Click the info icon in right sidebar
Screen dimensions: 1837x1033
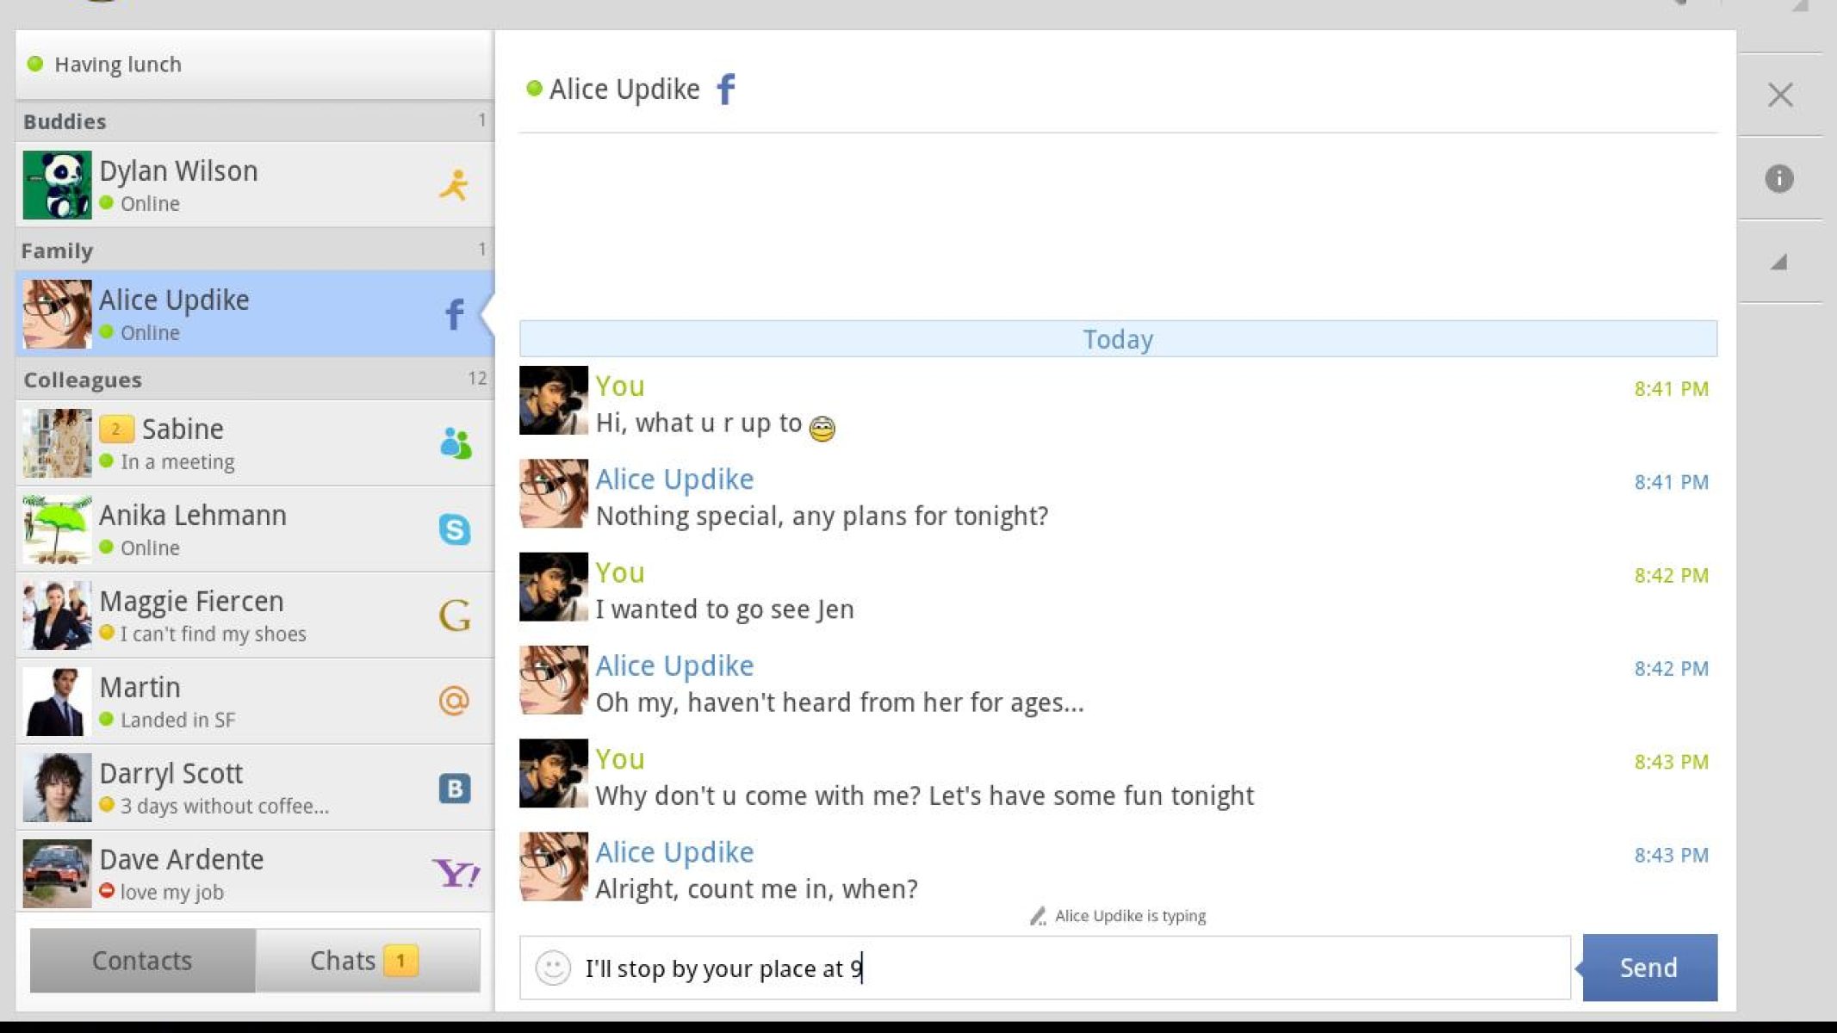click(1779, 178)
